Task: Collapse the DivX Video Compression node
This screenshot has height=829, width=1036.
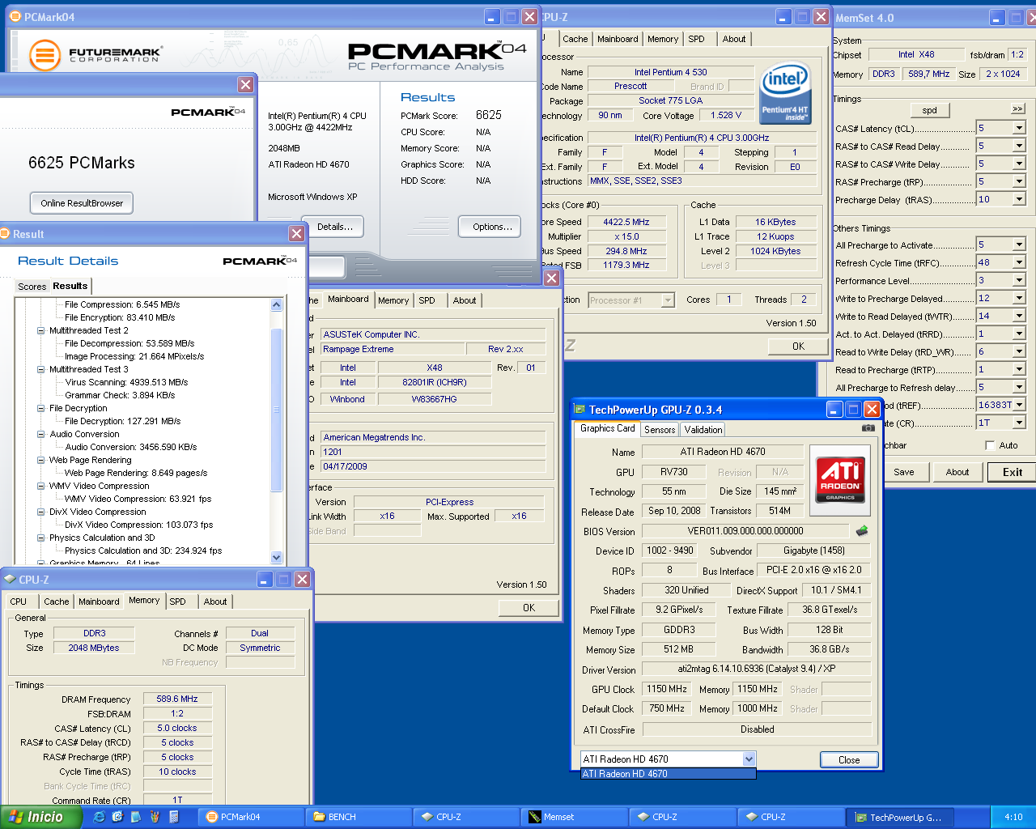Action: 41,512
